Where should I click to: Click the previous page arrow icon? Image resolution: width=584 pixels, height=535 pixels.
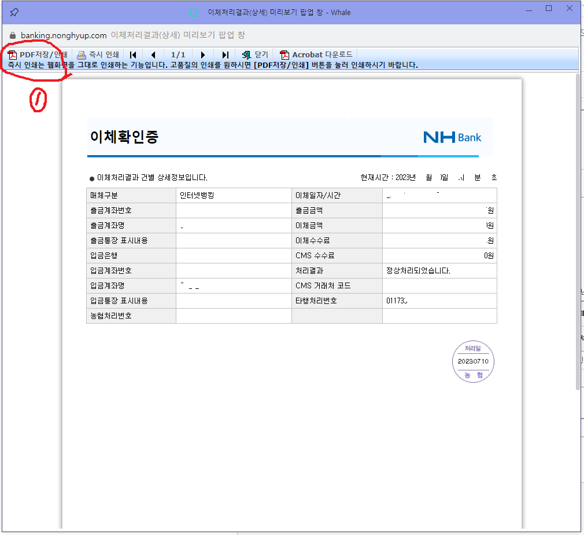(154, 54)
